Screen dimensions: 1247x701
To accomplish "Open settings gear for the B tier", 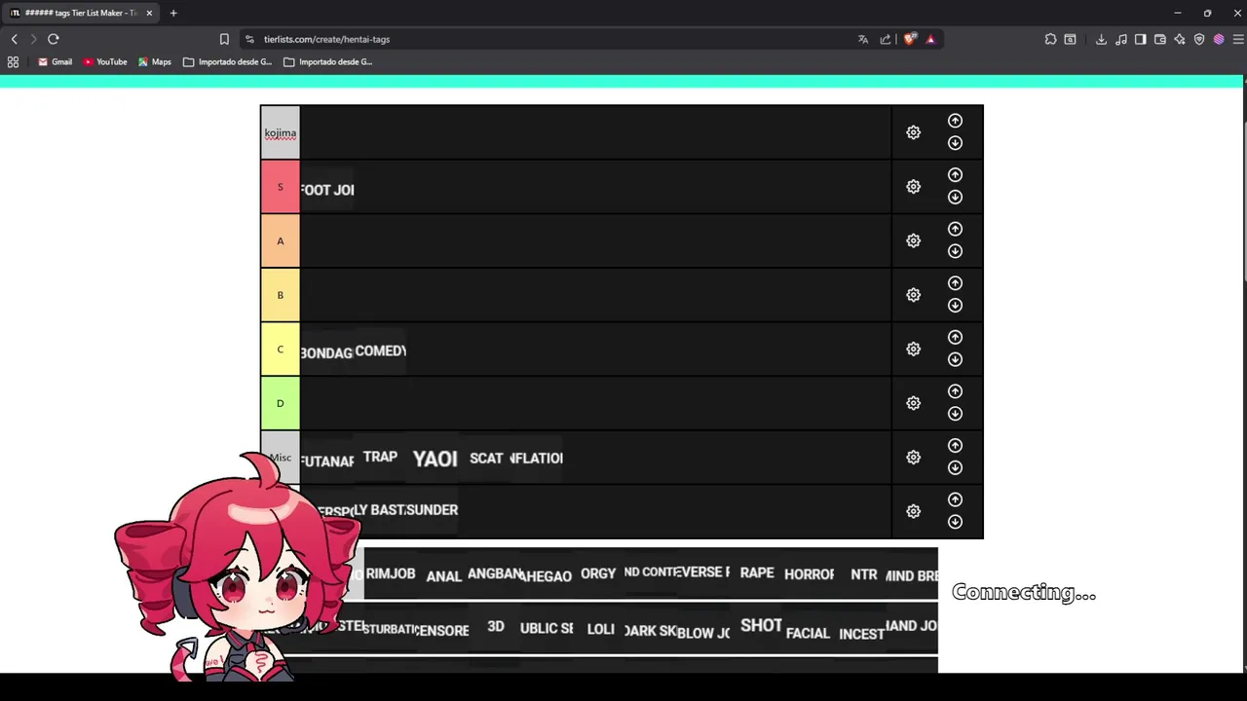I will tap(913, 295).
